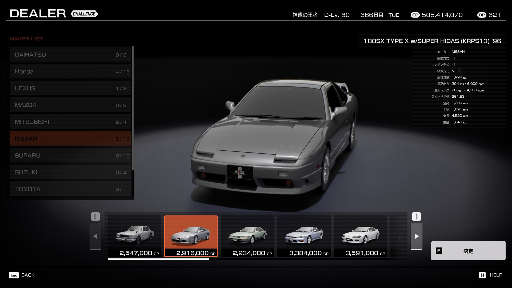Click the left arrow carousel button
The image size is (512, 288).
95,236
